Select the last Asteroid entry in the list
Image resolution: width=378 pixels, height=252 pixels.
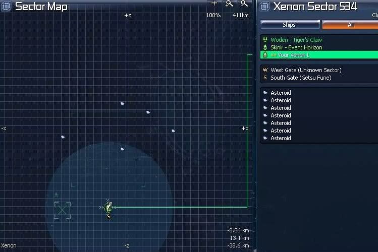pyautogui.click(x=281, y=138)
